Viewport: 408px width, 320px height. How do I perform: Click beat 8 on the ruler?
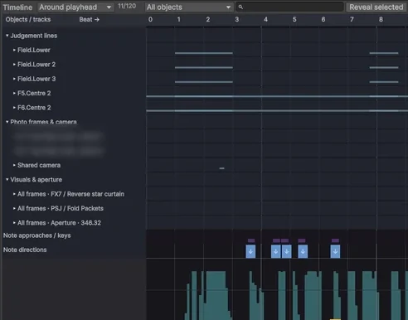(381, 19)
